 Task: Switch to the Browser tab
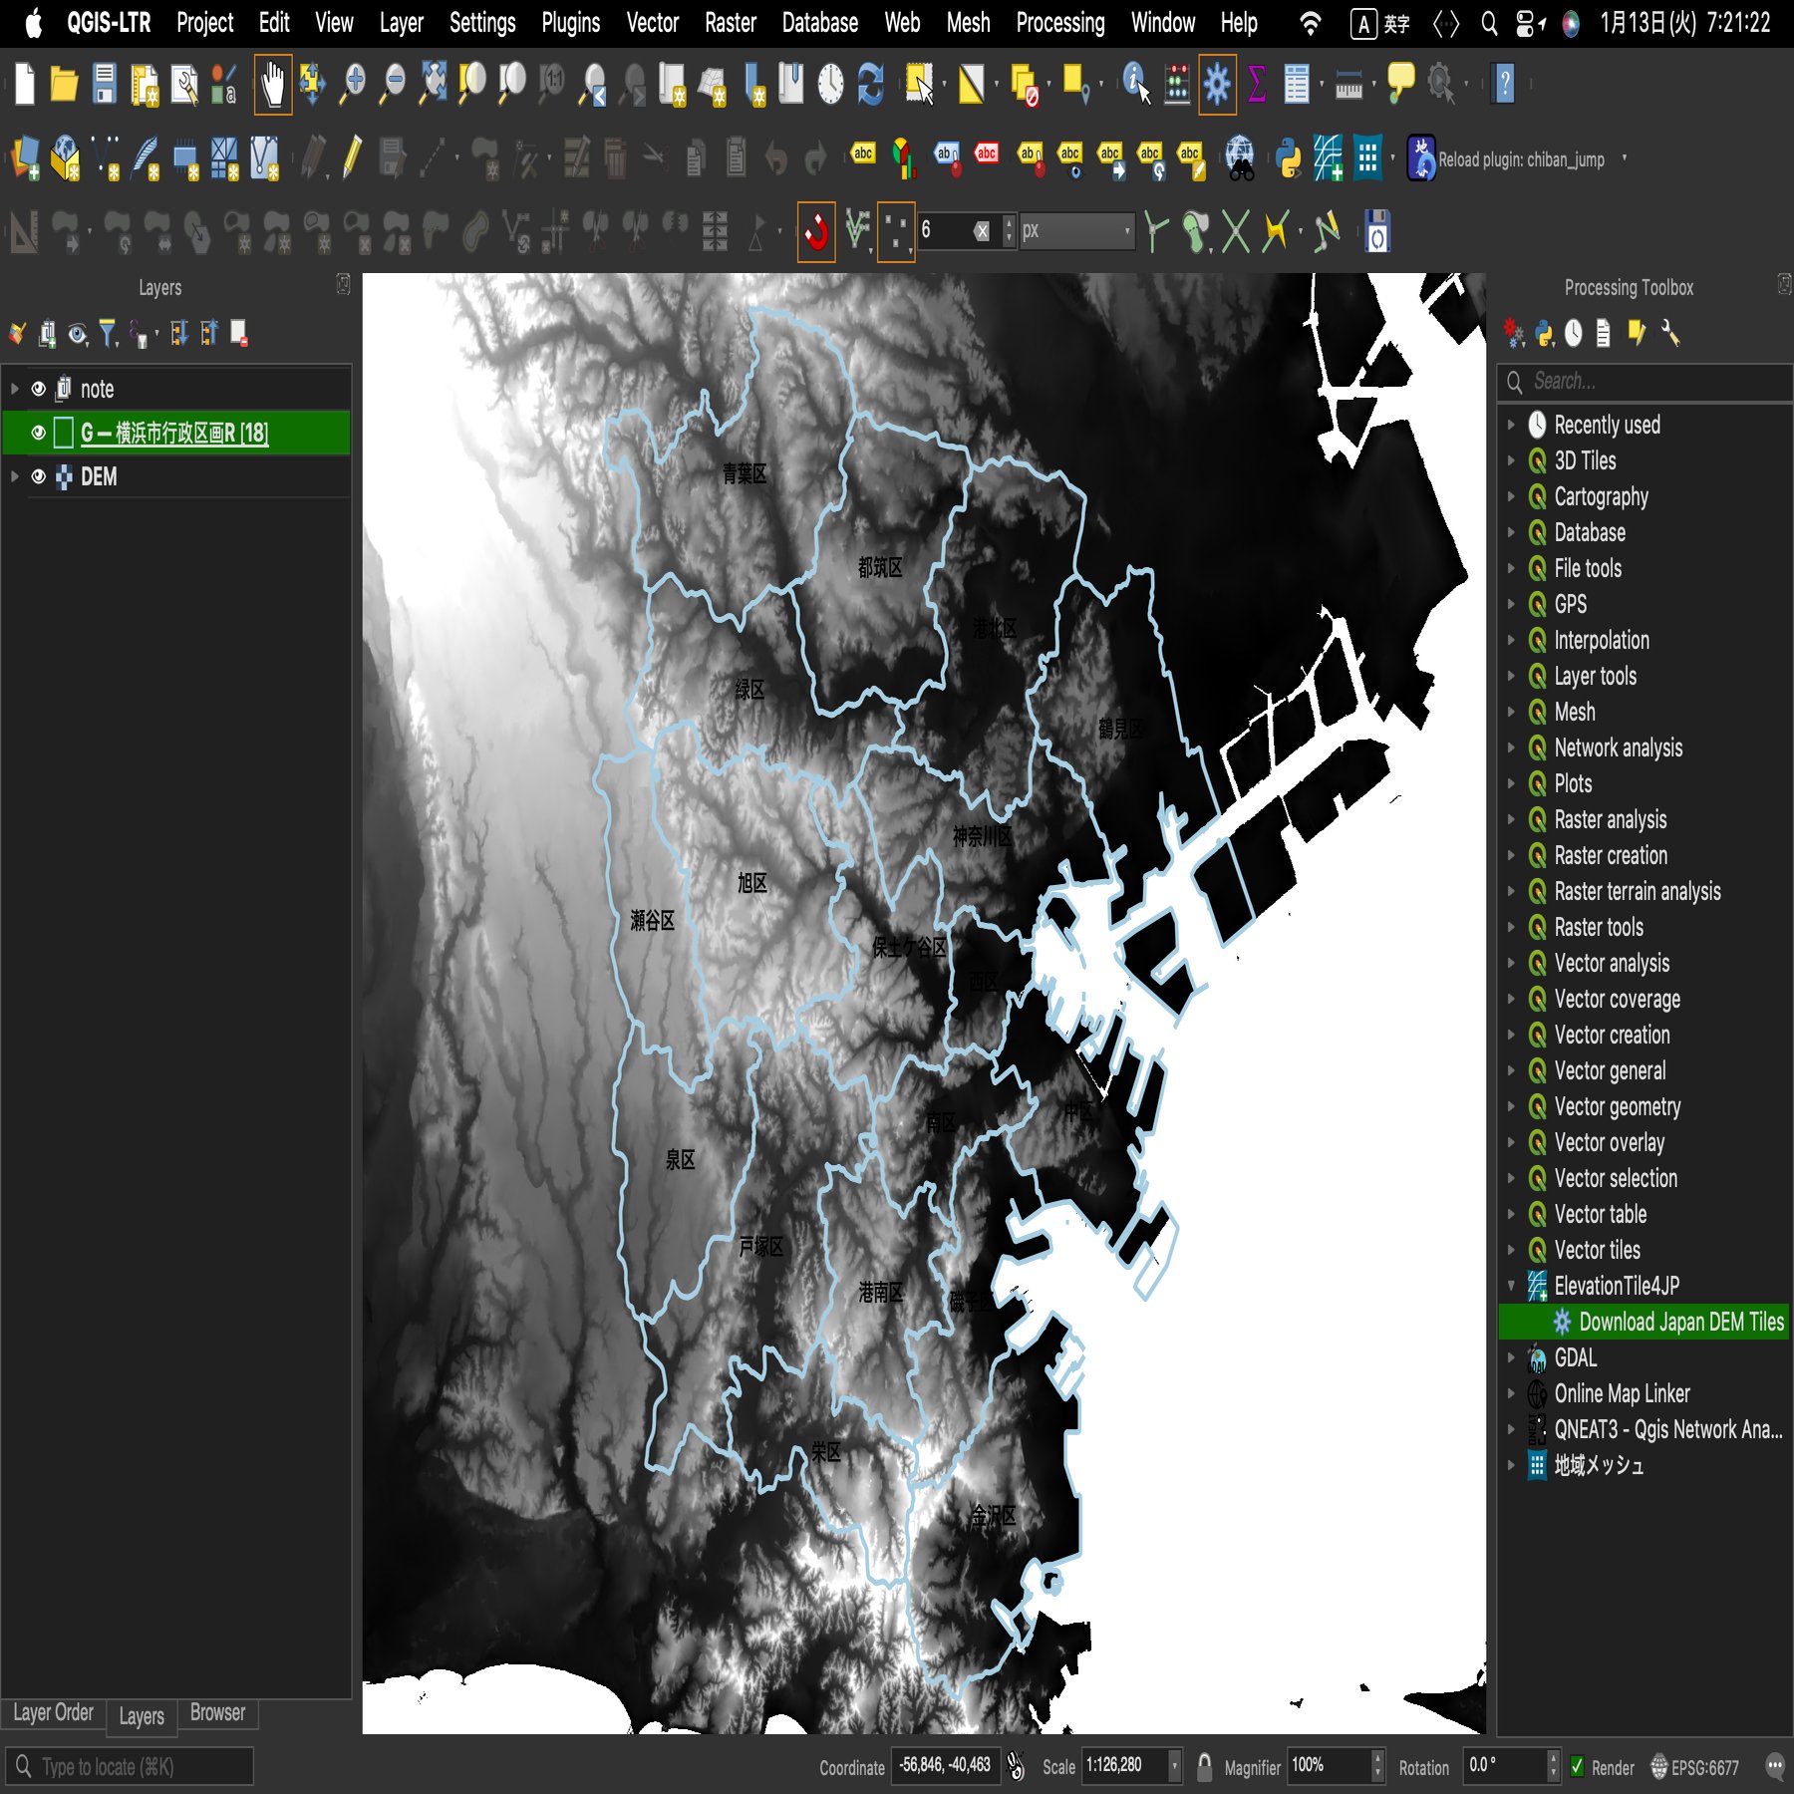pos(217,1712)
